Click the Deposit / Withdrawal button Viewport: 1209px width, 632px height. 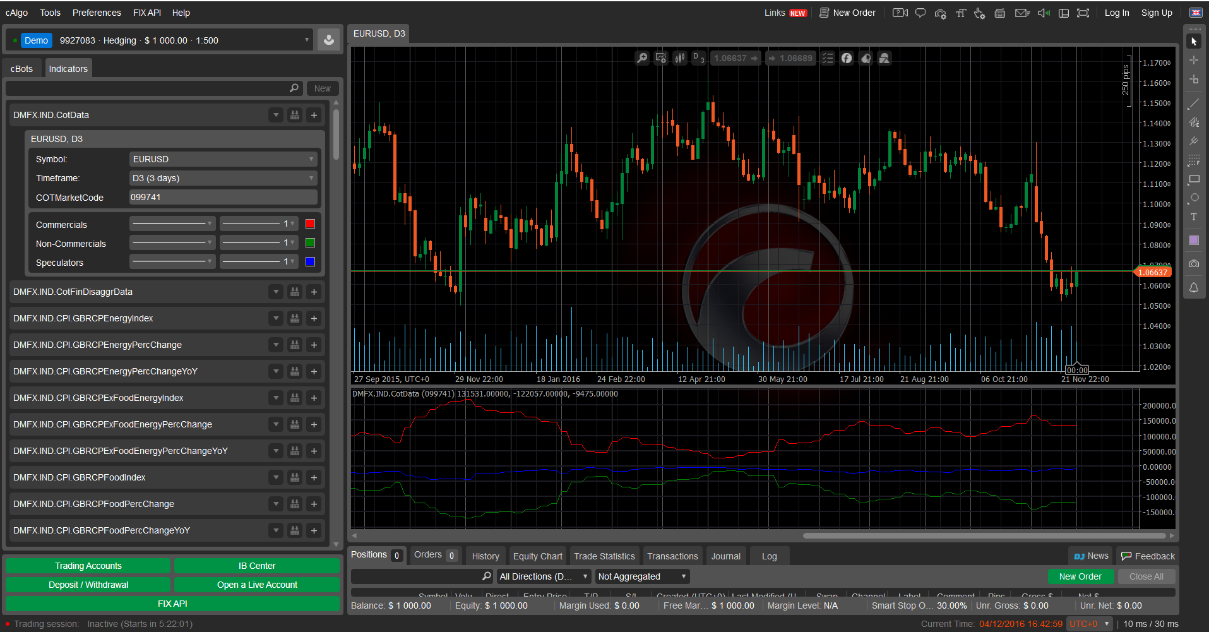coord(88,585)
